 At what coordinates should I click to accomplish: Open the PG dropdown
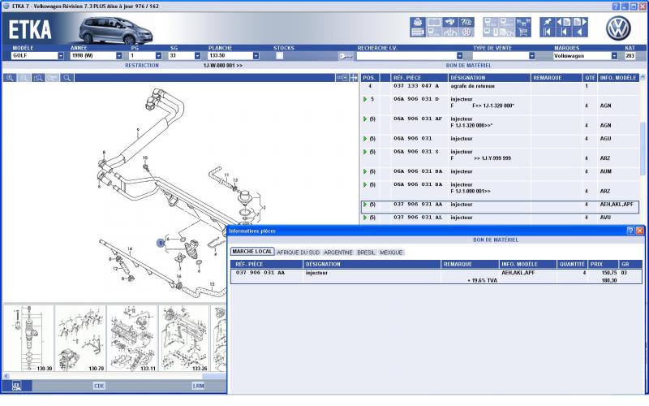point(158,56)
